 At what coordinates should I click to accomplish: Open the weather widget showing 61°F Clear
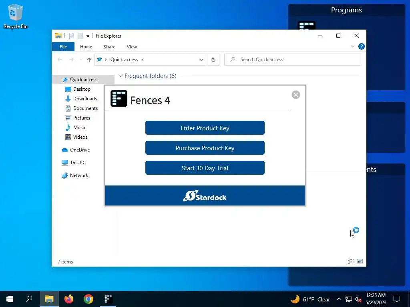[x=310, y=299]
